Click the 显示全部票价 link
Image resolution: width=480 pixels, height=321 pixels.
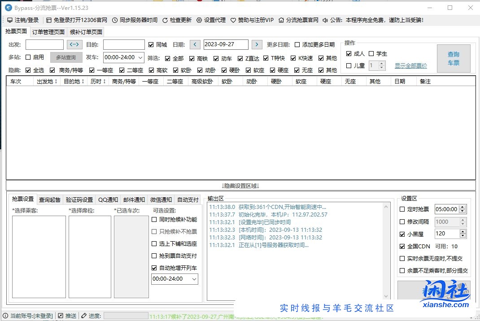[x=410, y=65]
